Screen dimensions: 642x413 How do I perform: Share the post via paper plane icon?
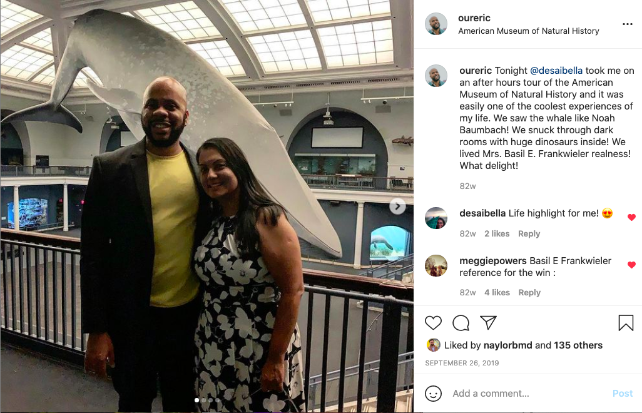(x=488, y=322)
